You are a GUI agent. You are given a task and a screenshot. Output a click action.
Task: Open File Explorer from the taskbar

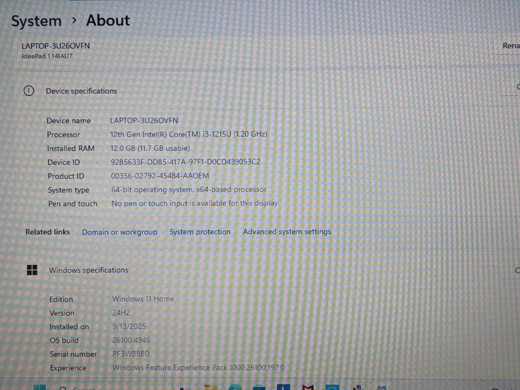pyautogui.click(x=211, y=387)
